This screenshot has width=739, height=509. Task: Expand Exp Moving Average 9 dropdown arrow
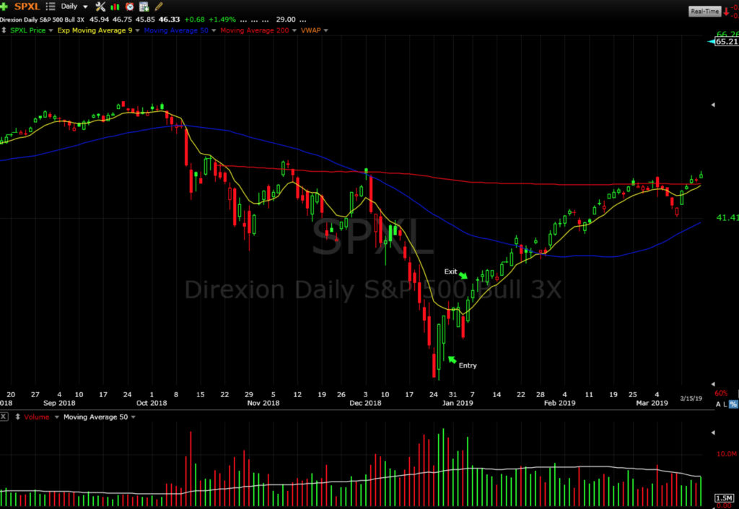(138, 30)
